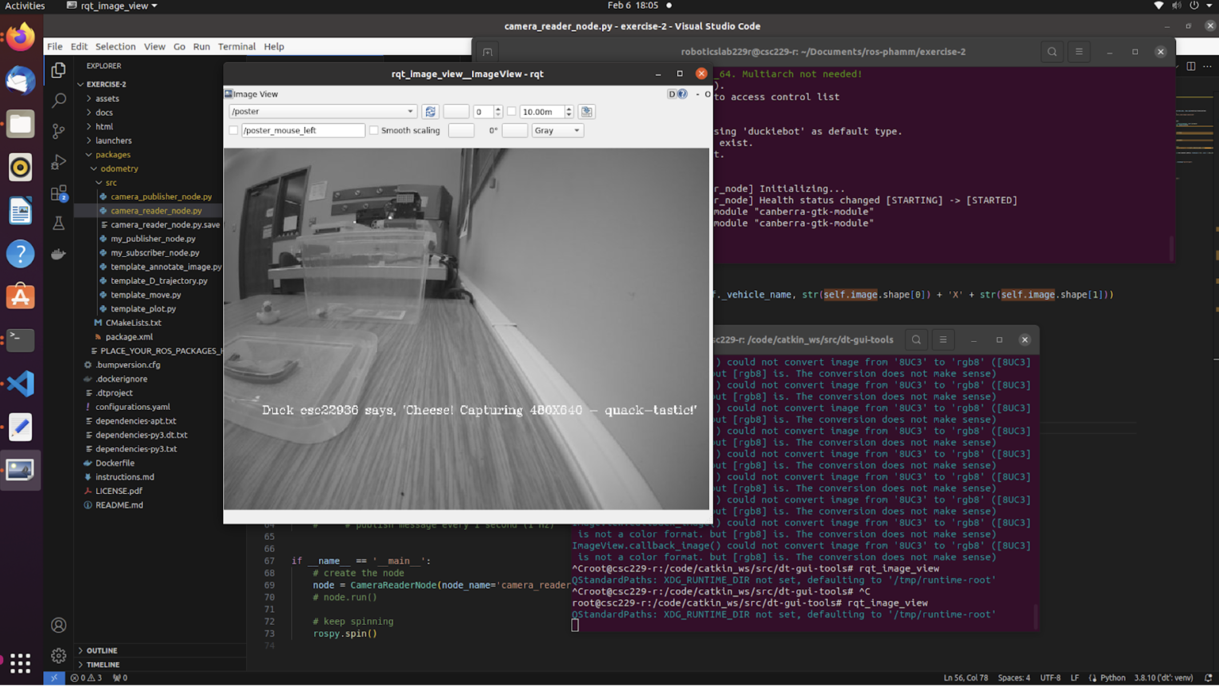
Task: Toggle the /poster_mouse_left publish checkbox
Action: [234, 130]
